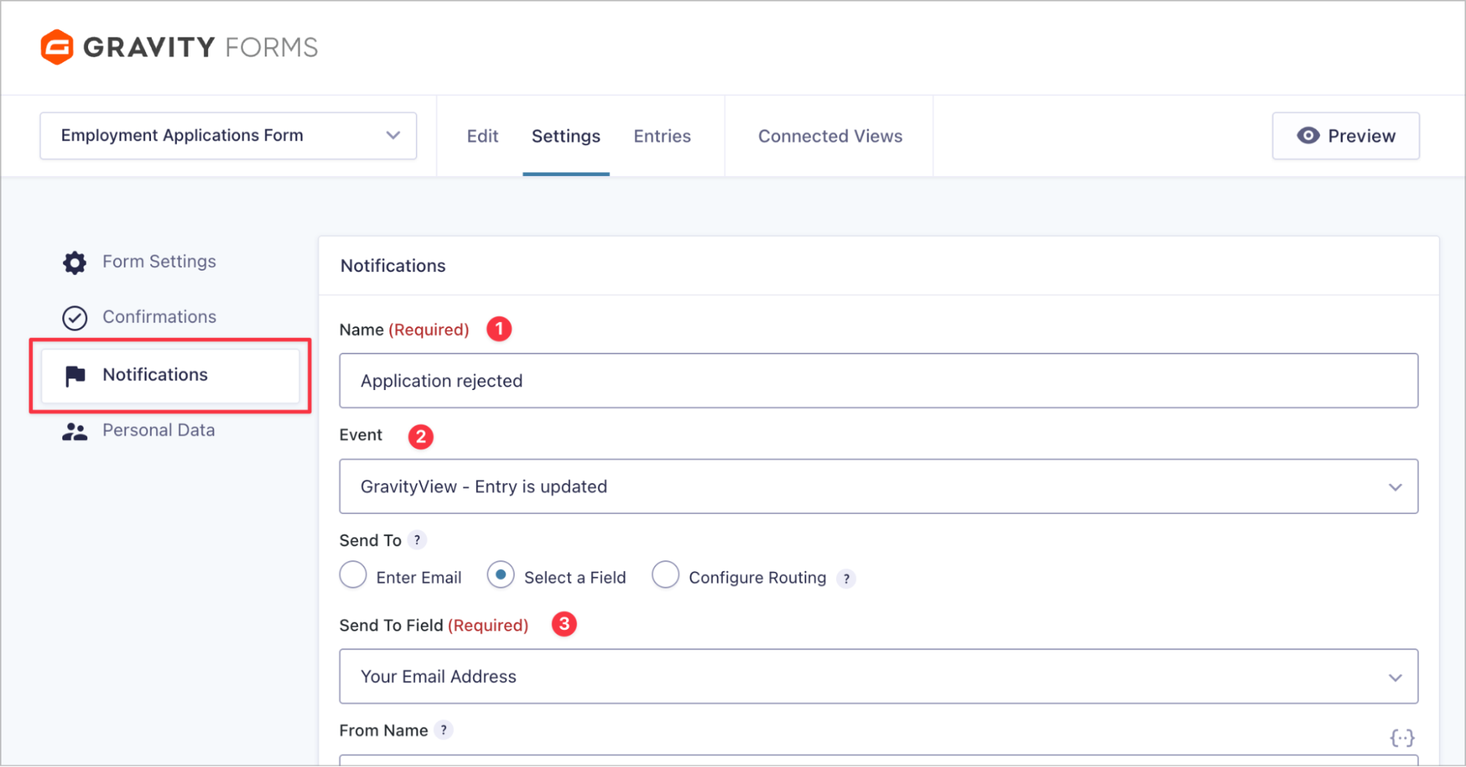Click the Event label
The height and width of the screenshot is (767, 1466).
click(361, 436)
